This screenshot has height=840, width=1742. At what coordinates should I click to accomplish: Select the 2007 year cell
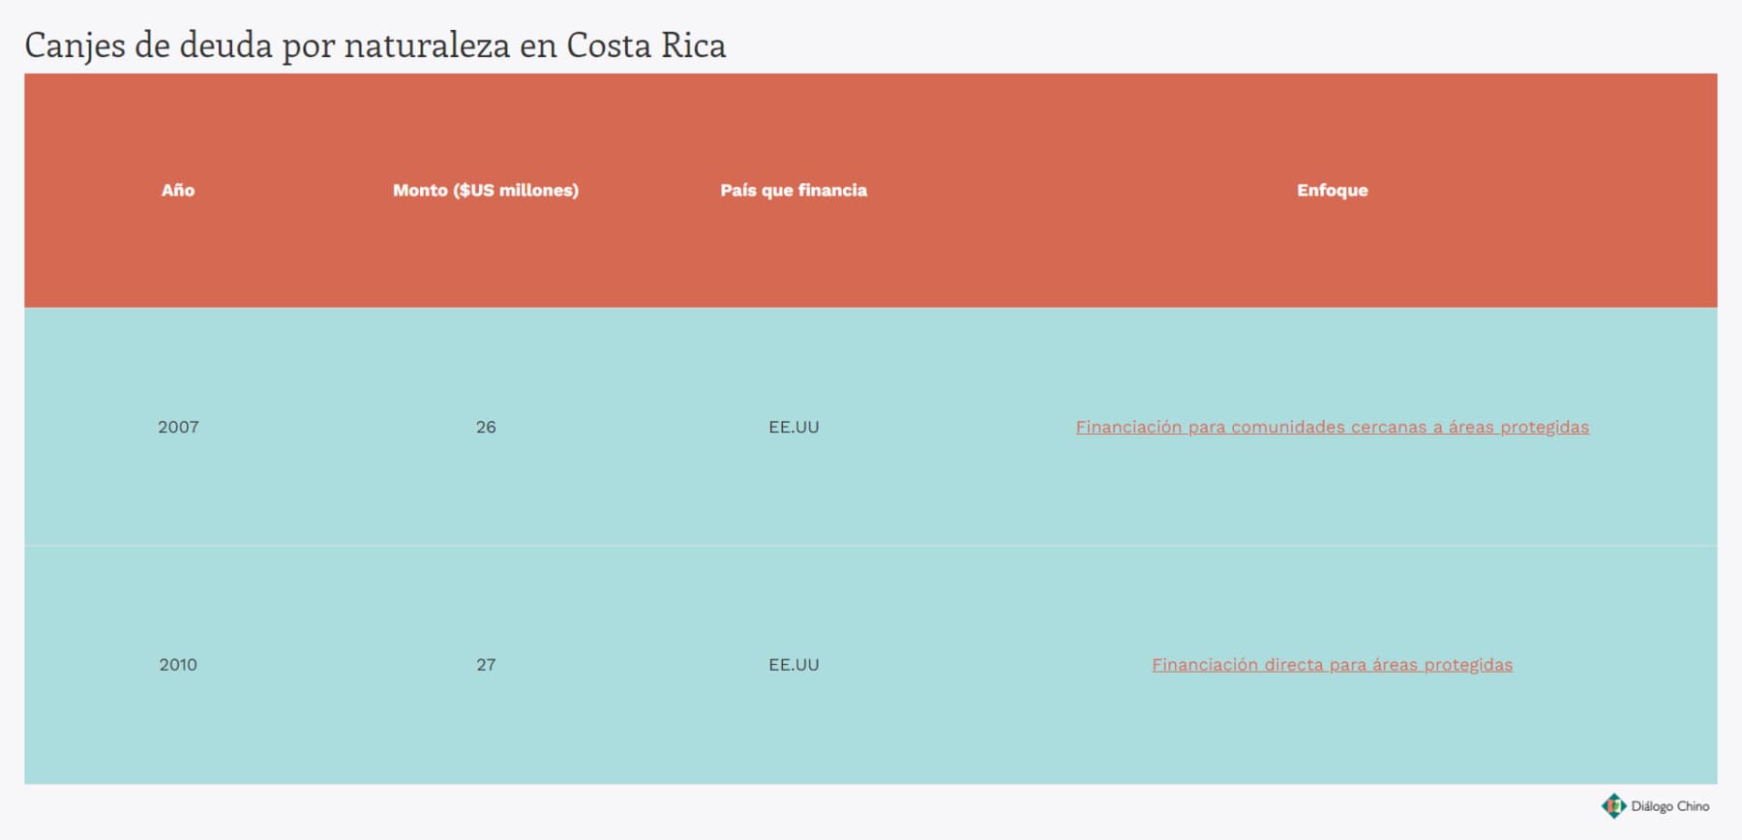(x=178, y=427)
